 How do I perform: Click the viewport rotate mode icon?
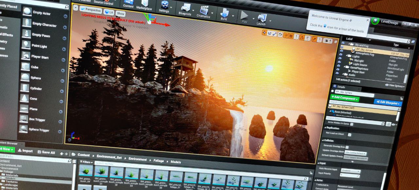click(x=269, y=33)
